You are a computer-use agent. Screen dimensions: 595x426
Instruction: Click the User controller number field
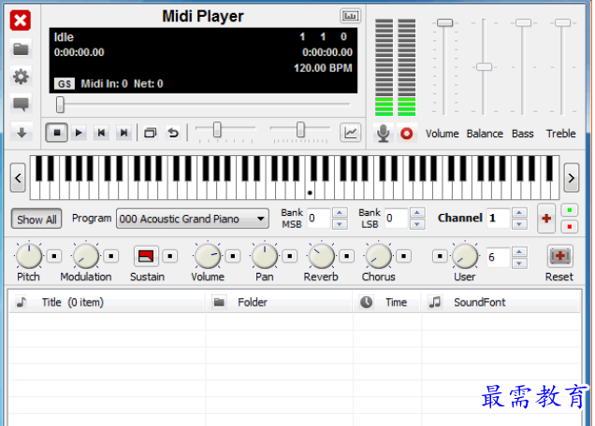[x=499, y=257]
